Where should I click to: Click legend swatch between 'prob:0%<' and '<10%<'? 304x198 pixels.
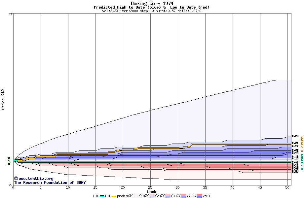click(x=136, y=196)
